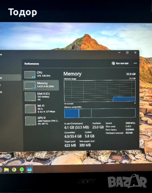Select the highlighted Performance sidebar tab
The image size is (152, 193).
click(10, 78)
